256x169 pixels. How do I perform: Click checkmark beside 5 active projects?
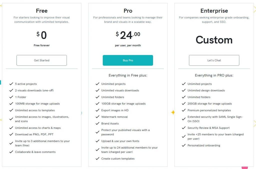(x=11, y=84)
